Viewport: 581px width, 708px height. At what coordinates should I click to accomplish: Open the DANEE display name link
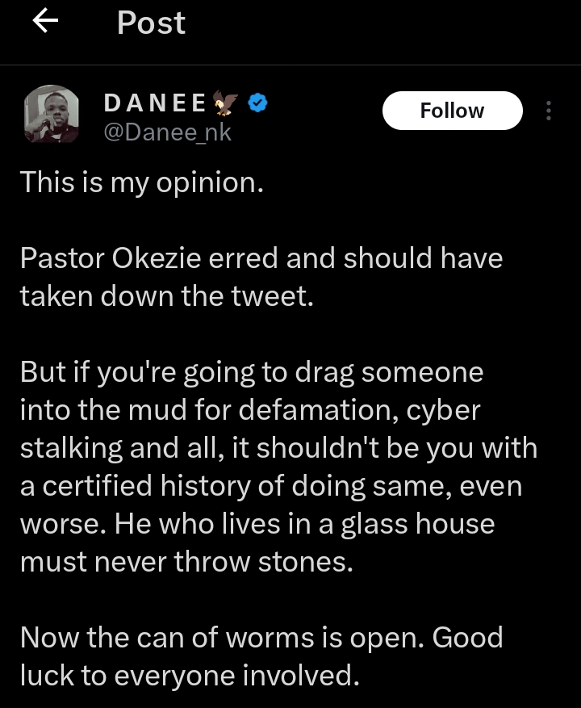[155, 103]
